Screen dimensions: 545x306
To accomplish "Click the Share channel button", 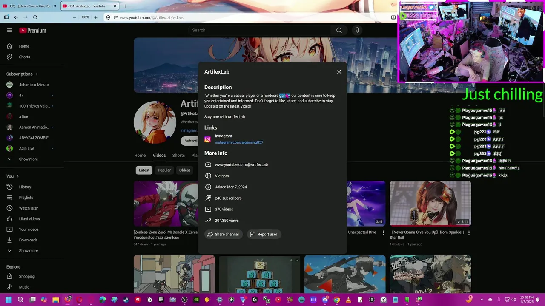I will click(x=223, y=234).
